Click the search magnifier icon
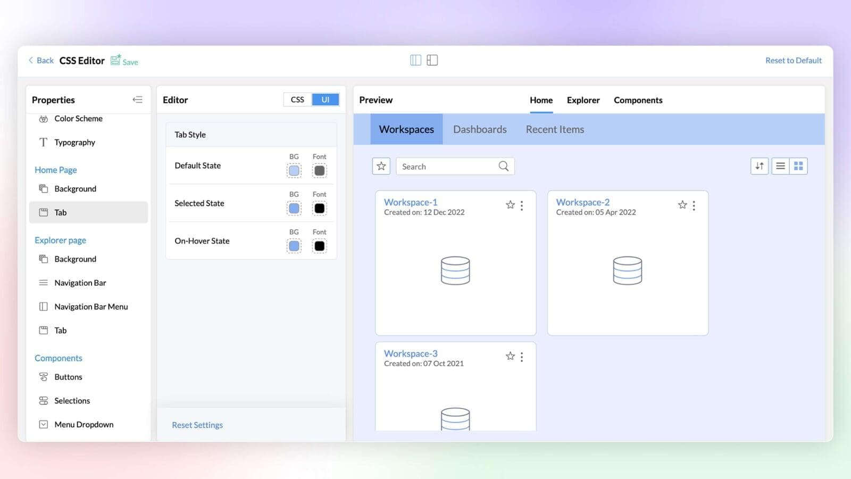 pos(504,166)
